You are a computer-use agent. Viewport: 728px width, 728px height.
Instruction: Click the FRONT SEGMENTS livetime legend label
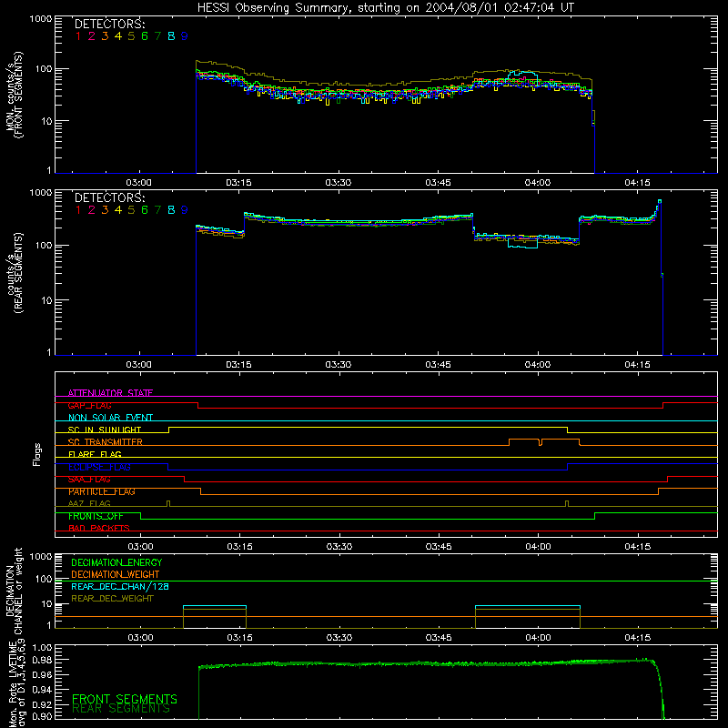click(125, 699)
